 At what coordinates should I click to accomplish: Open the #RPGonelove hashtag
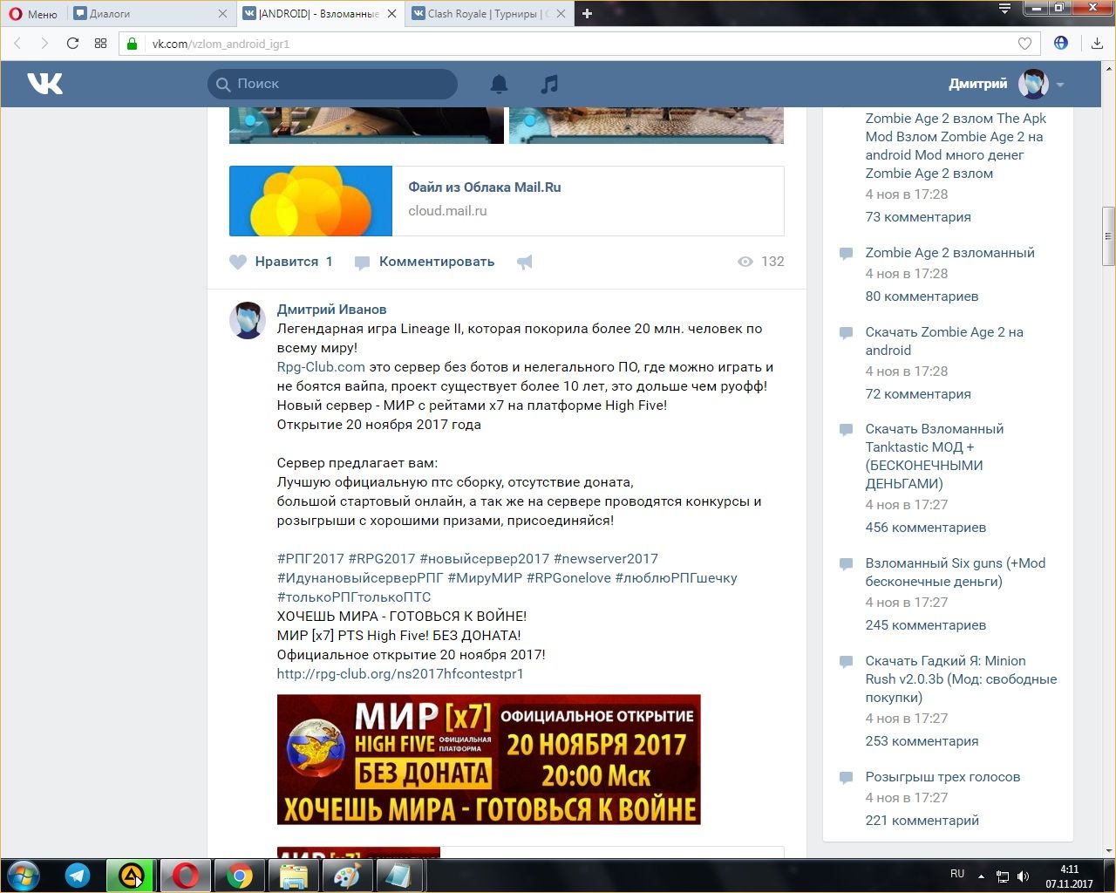pos(568,578)
